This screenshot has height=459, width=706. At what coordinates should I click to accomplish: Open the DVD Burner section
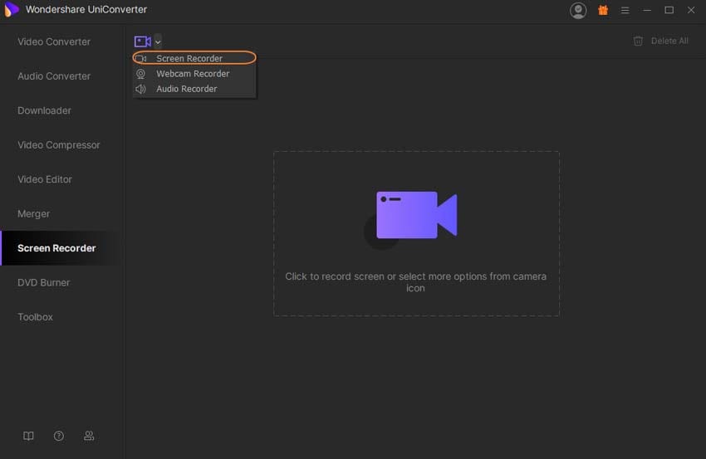pos(44,282)
